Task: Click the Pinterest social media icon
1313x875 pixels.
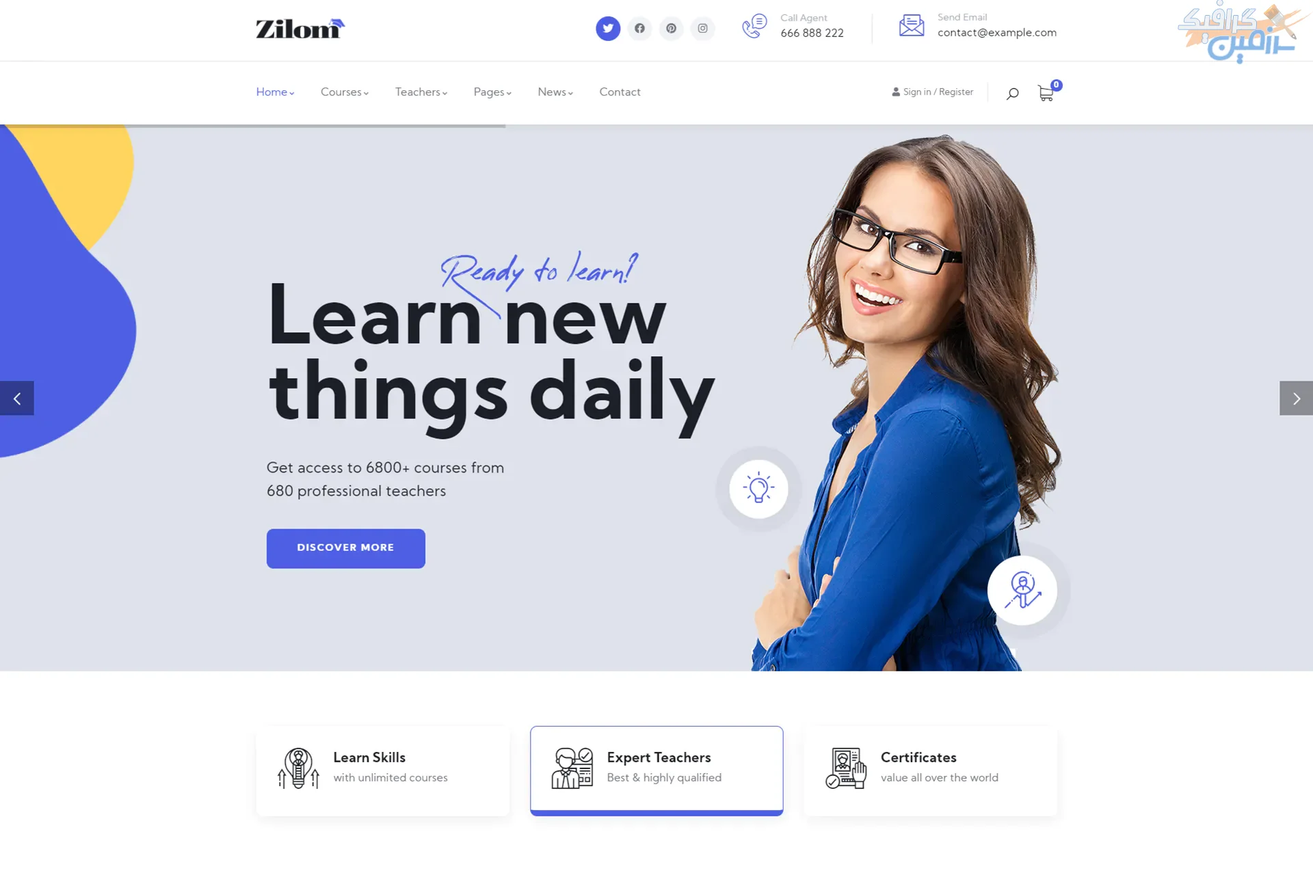Action: [x=671, y=28]
